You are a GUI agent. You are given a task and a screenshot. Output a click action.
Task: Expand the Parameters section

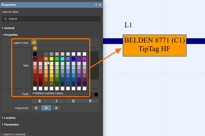click(x=10, y=124)
